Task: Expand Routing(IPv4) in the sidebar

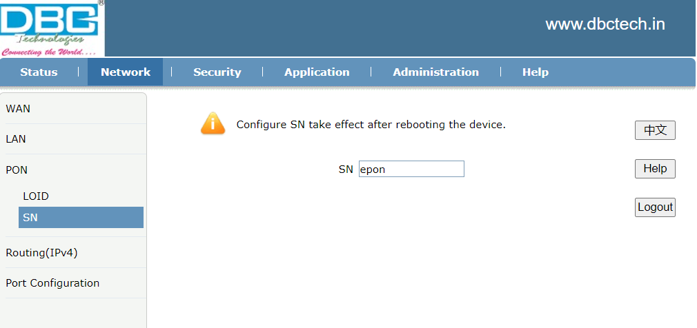Action: coord(41,253)
